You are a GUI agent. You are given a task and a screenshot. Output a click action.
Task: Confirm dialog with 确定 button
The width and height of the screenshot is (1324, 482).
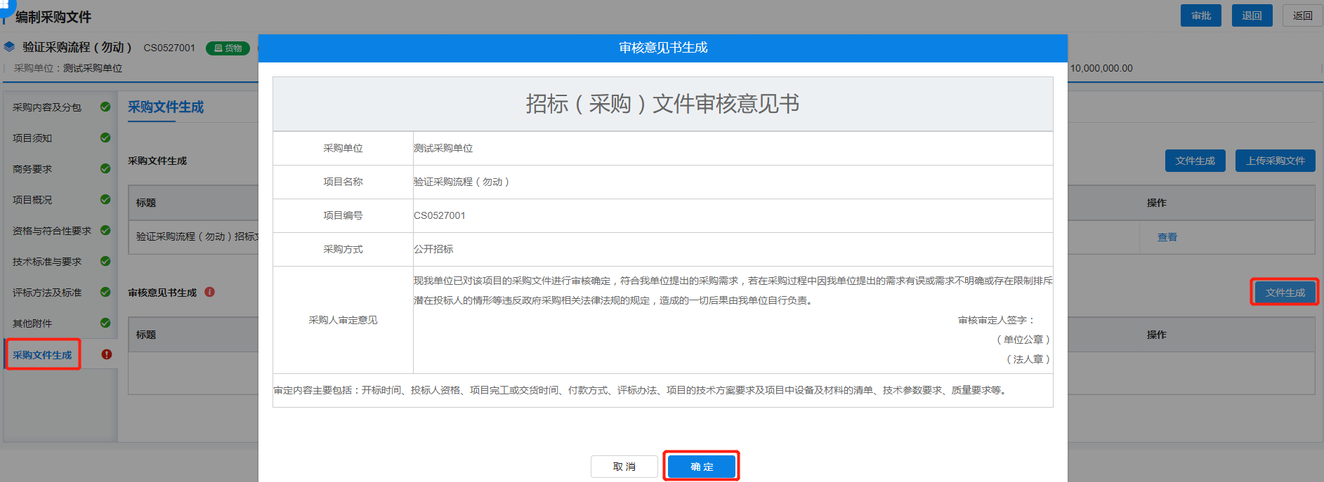click(x=701, y=467)
